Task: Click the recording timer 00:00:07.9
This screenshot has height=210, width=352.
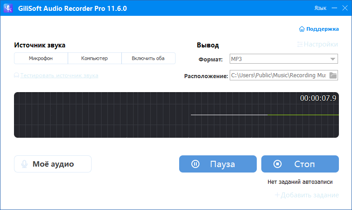Action: coord(318,98)
